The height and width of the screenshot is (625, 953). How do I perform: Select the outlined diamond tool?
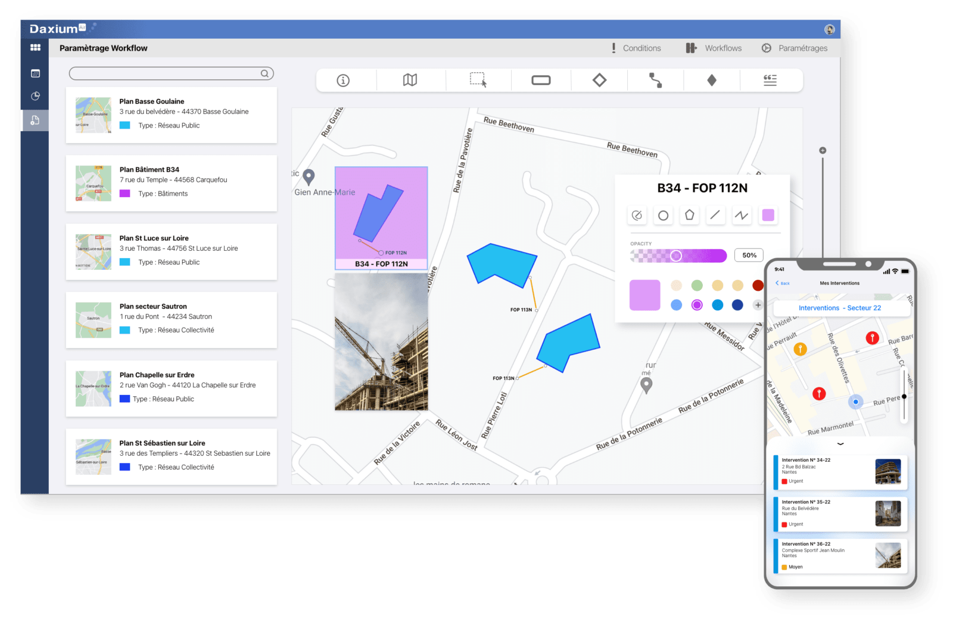(x=599, y=80)
